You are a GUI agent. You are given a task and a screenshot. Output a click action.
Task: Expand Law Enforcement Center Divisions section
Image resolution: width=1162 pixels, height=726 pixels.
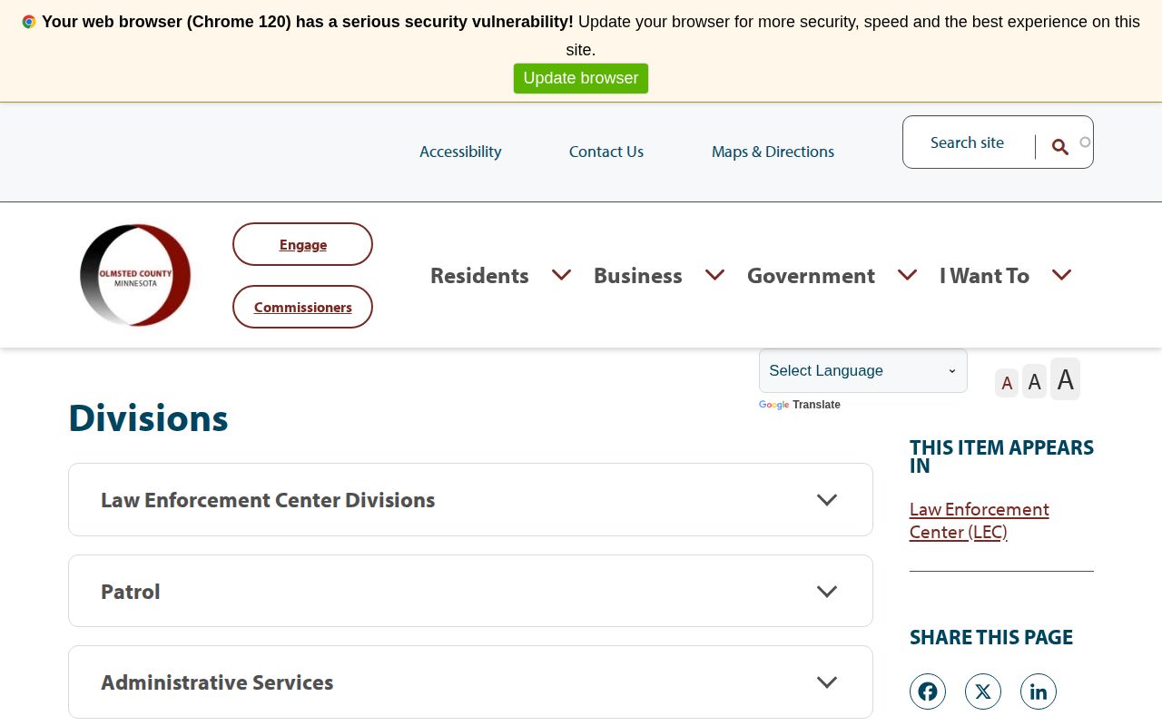point(470,500)
